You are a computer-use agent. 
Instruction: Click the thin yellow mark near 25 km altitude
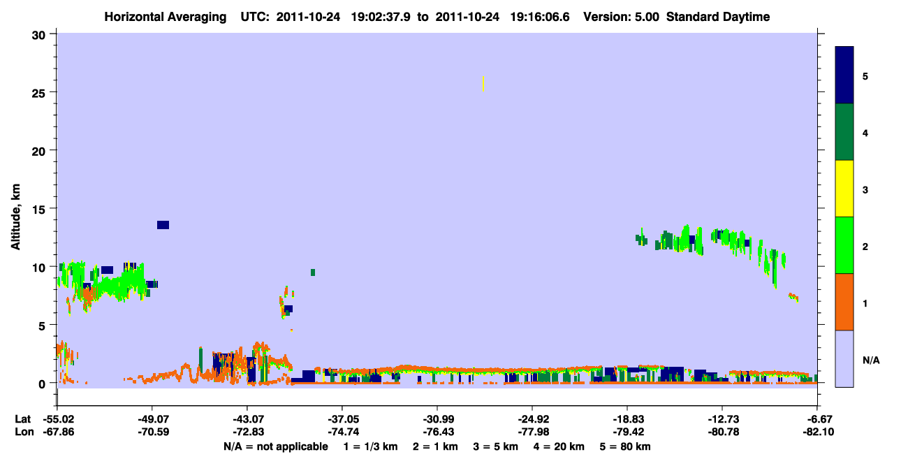click(x=483, y=84)
